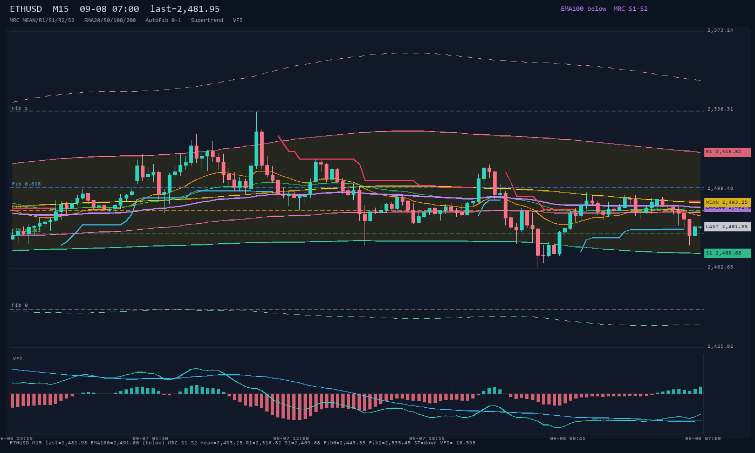The height and width of the screenshot is (453, 755).
Task: Click the 'Fib 1' level label
Action: [x=20, y=108]
